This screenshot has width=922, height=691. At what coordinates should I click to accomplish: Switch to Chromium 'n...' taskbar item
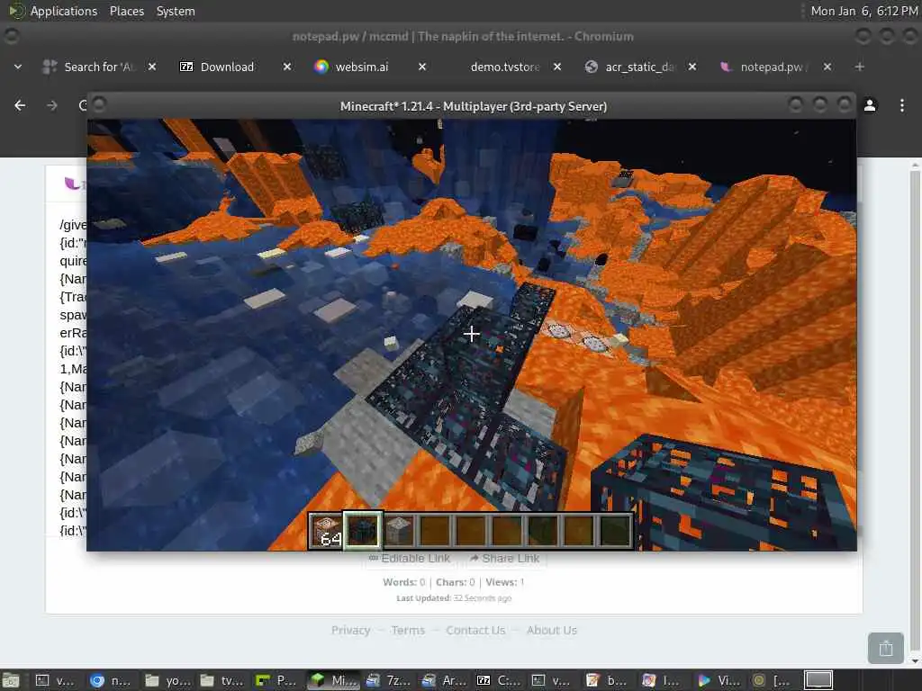[x=111, y=680]
